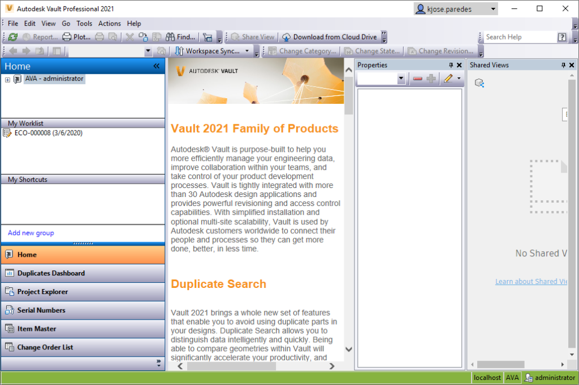Click the Refresh icon in the toolbar

click(x=12, y=37)
